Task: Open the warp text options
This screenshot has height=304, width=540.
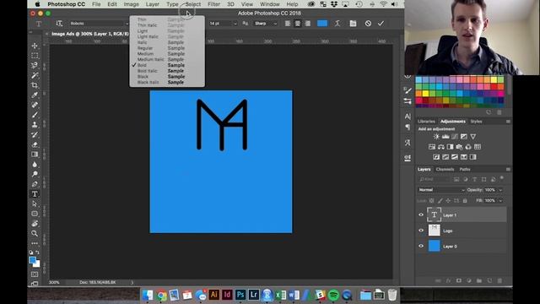Action: click(x=337, y=24)
